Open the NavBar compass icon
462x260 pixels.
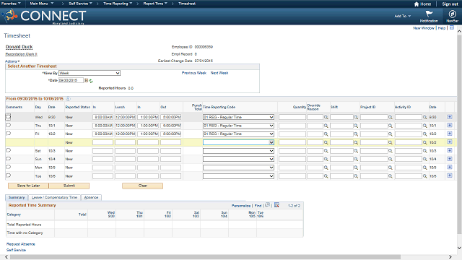[x=452, y=14]
